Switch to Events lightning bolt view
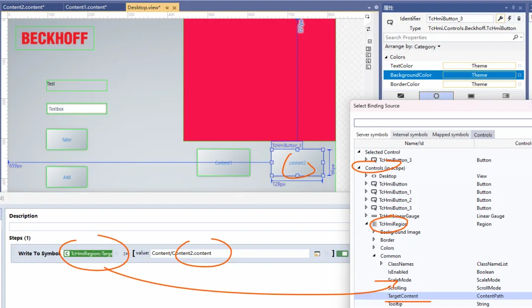 509,19
